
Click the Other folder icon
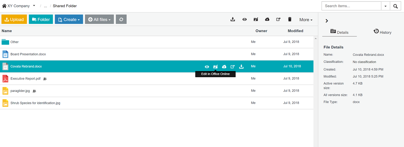pos(5,42)
